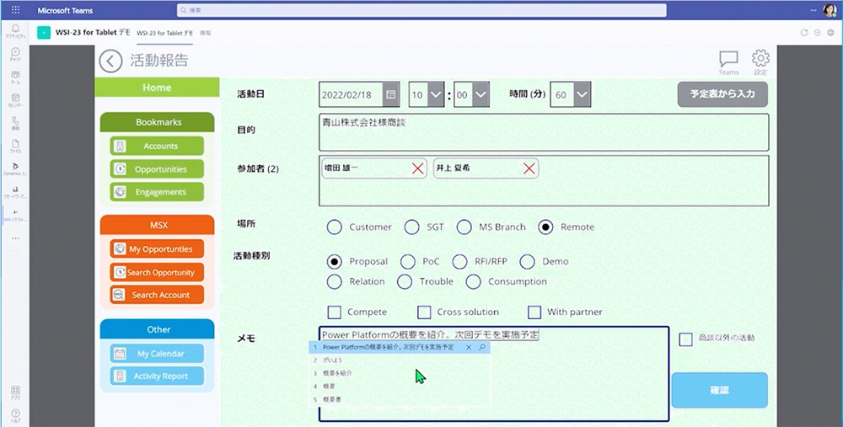Open Opportunities bookmark
Image resolution: width=843 pixels, height=427 pixels.
(x=157, y=169)
